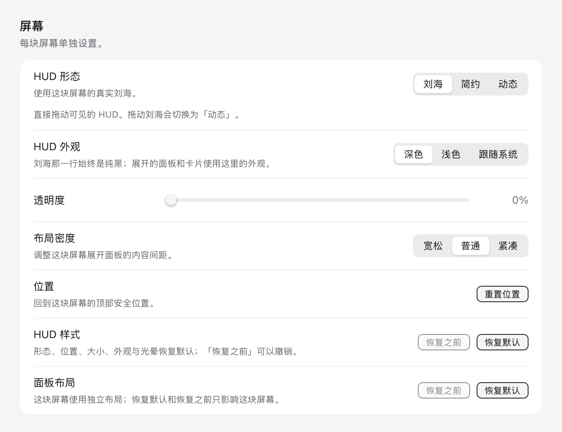The image size is (562, 432).
Task: Click 恢复默认 in 面板布局 row
Action: pos(502,390)
